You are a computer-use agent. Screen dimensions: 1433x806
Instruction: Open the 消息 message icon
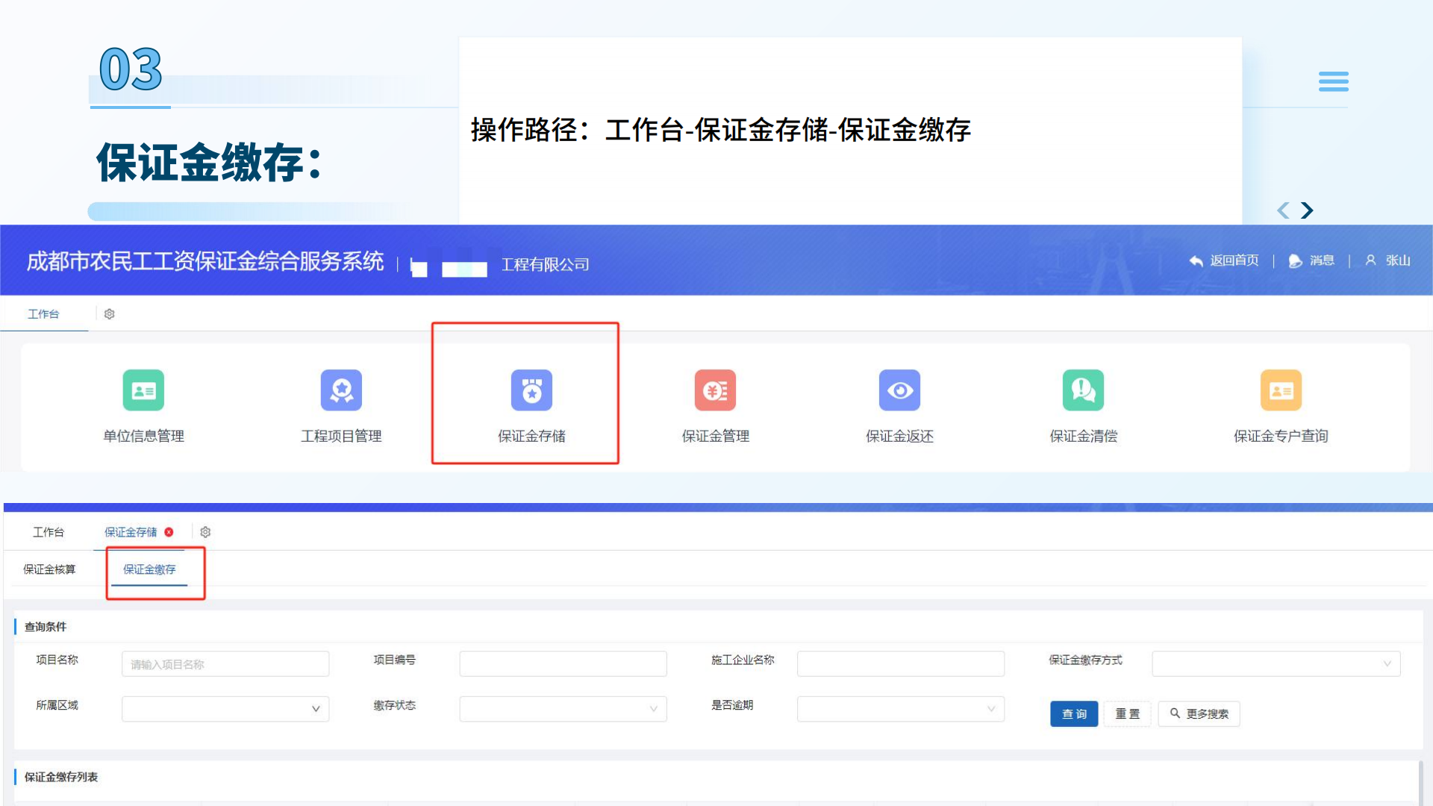coord(1313,260)
